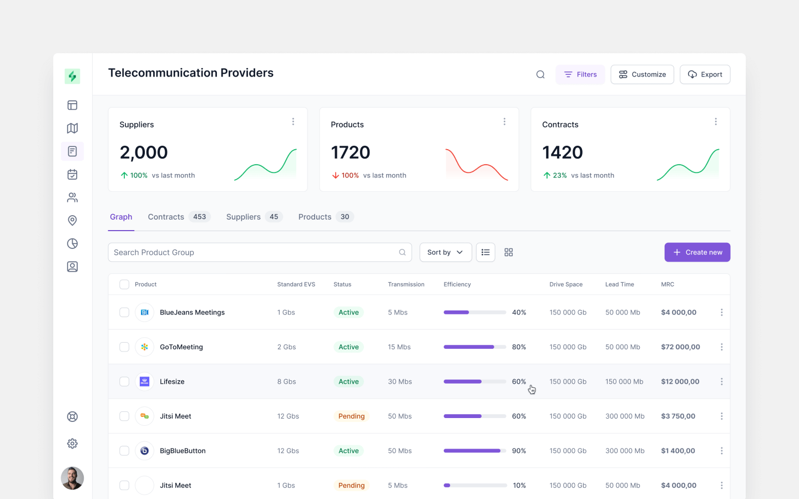Switch to the Products 30 tab
This screenshot has width=799, height=499.
(x=326, y=217)
